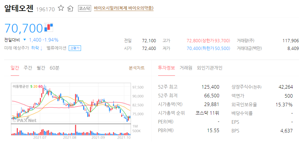This screenshot has height=146, width=303.
Task: Click the 거래대금(백만) value 8,409
Action: [293, 48]
